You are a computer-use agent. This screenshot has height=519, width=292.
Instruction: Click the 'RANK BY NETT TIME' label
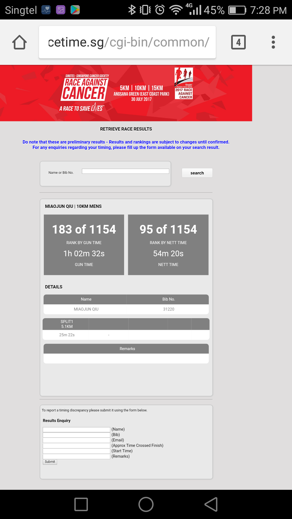point(168,243)
